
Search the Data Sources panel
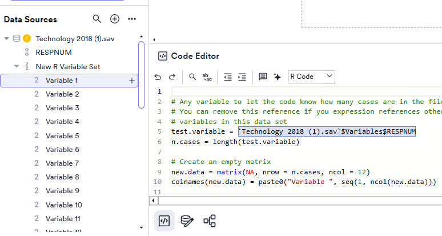97,19
